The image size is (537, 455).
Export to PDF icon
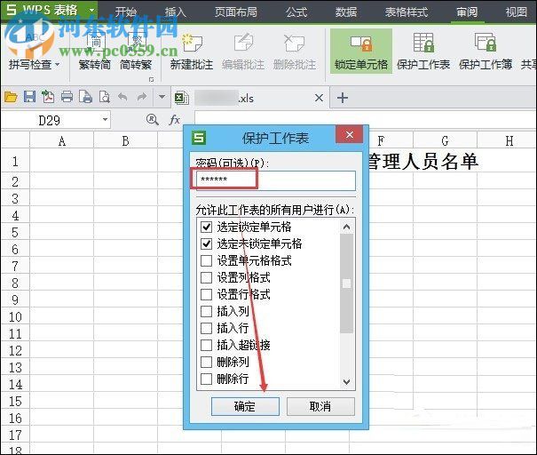48,97
